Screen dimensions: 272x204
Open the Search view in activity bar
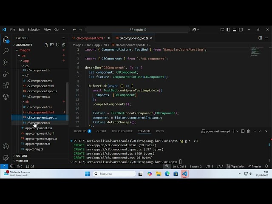click(6, 51)
